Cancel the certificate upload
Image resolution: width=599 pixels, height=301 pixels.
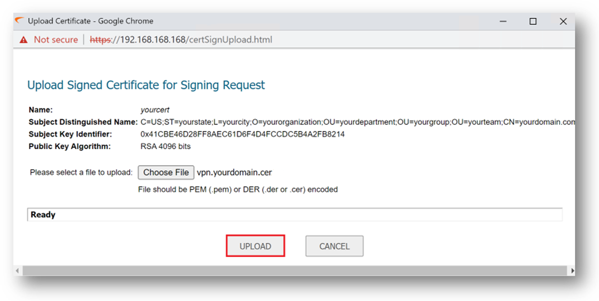pos(334,246)
